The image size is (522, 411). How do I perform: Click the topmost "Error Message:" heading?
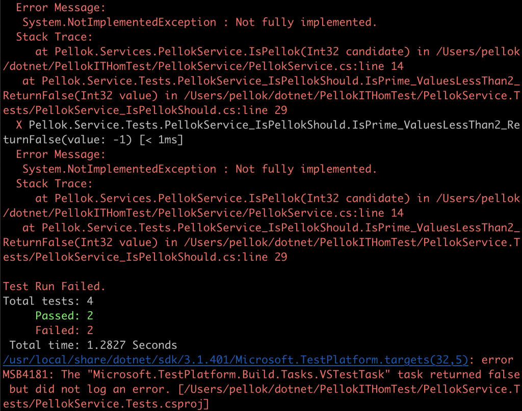pyautogui.click(x=61, y=8)
